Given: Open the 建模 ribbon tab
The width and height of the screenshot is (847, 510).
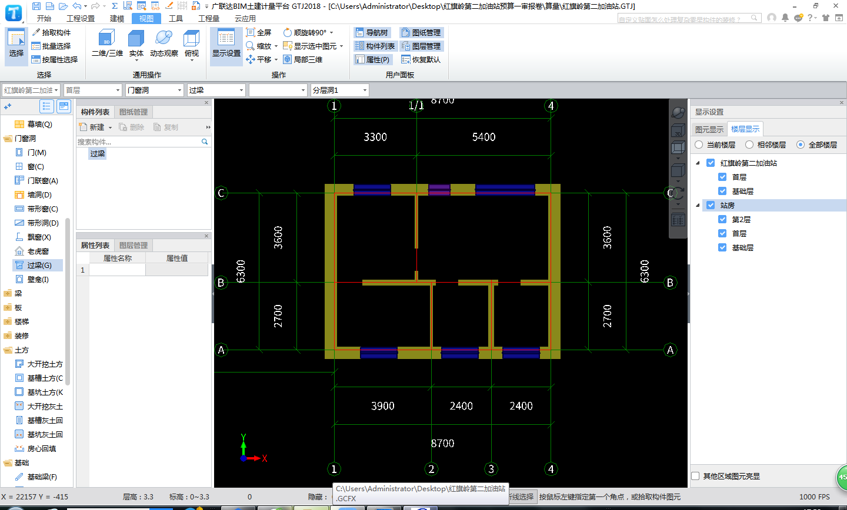Looking at the screenshot, I should click(x=117, y=18).
